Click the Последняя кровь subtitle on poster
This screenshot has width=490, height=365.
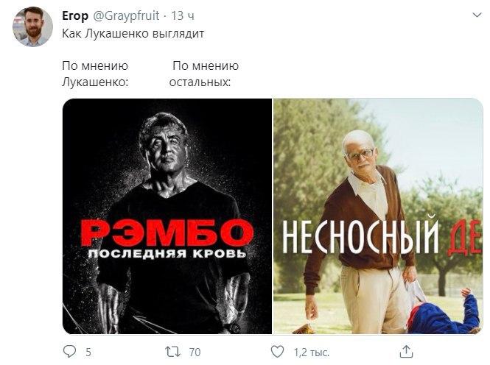click(x=167, y=254)
